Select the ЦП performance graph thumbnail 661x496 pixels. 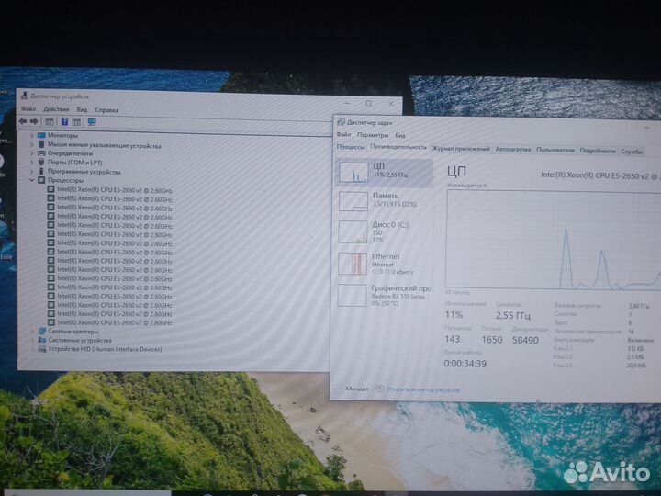click(353, 171)
